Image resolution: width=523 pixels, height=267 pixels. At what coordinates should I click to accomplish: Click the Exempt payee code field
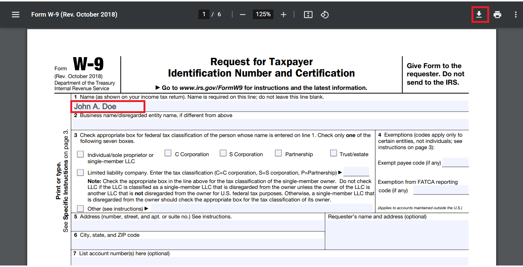coord(455,162)
